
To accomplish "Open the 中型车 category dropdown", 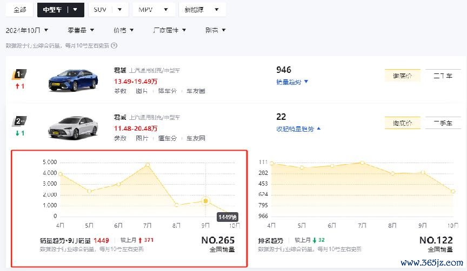I will point(61,10).
